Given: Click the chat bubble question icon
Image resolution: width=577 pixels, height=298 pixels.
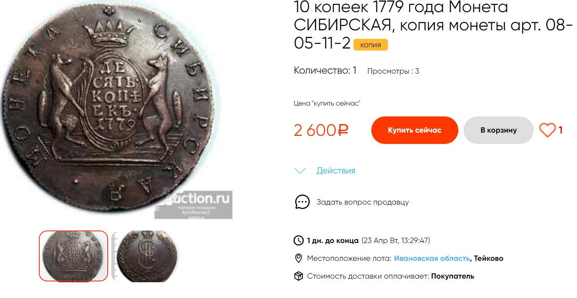Looking at the screenshot, I should pos(302,202).
